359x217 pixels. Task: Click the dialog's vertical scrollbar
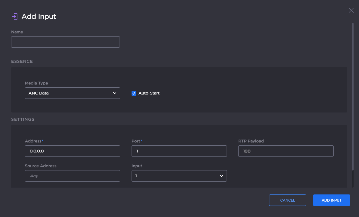(353, 97)
